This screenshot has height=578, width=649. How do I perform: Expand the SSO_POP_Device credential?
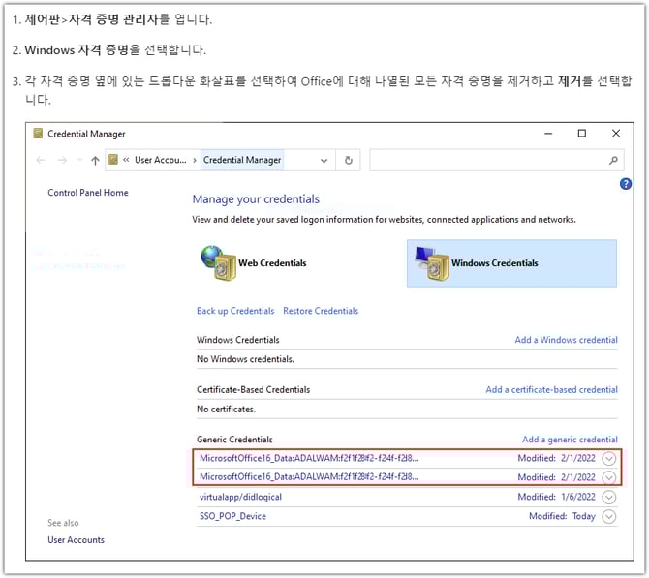608,517
